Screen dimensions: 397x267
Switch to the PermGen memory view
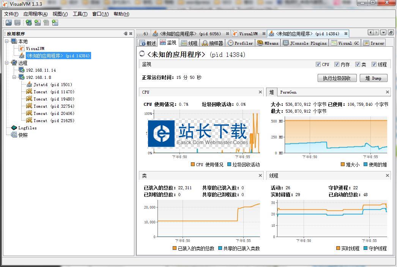(x=288, y=92)
